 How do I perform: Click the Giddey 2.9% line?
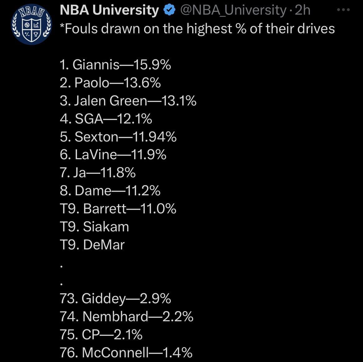[x=115, y=299]
